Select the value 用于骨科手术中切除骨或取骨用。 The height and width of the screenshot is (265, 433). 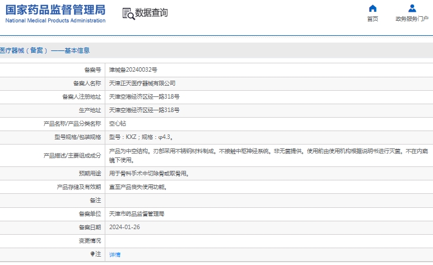pos(149,174)
